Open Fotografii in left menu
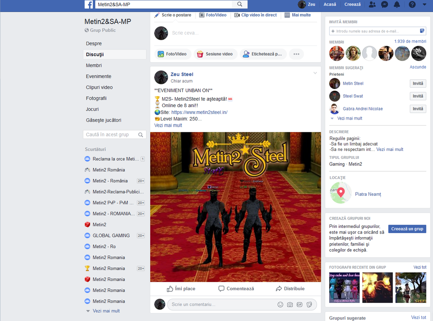 [96, 98]
